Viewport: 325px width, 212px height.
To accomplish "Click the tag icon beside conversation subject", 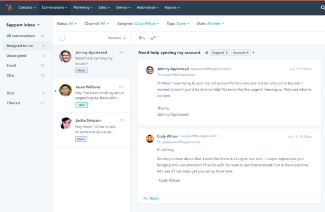I will (x=207, y=52).
